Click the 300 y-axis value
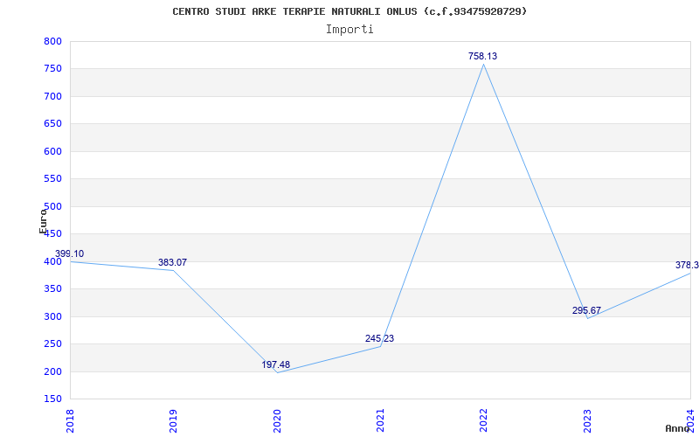This screenshot has width=699, height=437. point(52,316)
